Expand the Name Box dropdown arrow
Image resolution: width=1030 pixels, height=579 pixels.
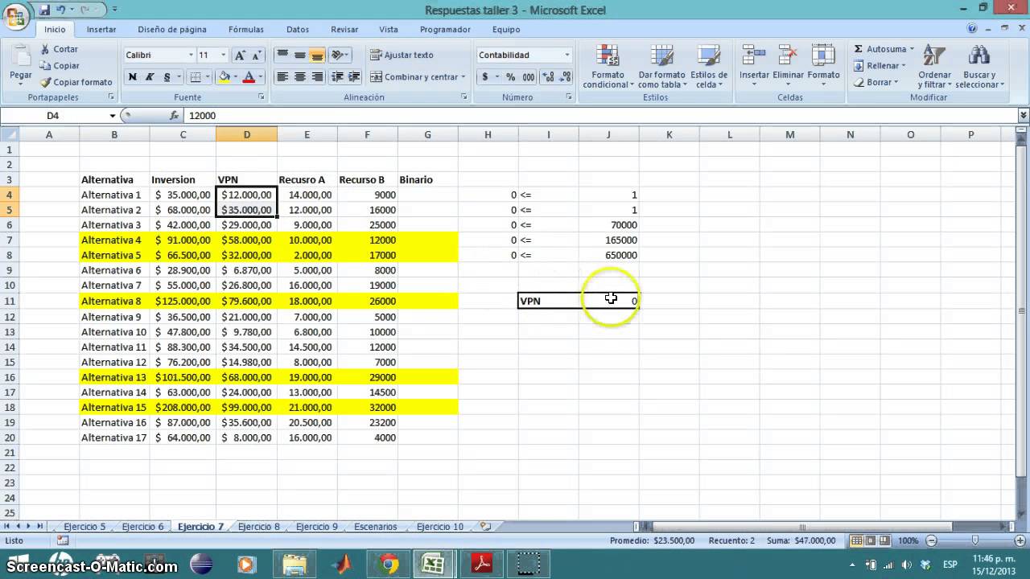click(113, 116)
